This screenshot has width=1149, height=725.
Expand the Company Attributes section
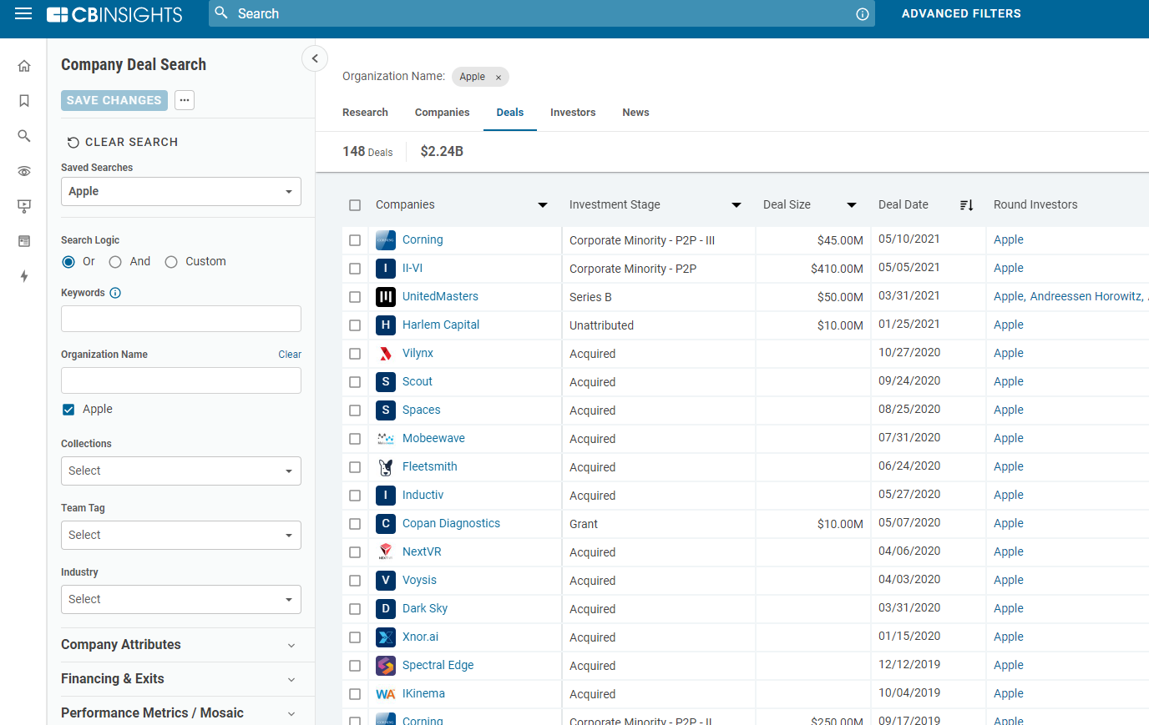tap(180, 645)
